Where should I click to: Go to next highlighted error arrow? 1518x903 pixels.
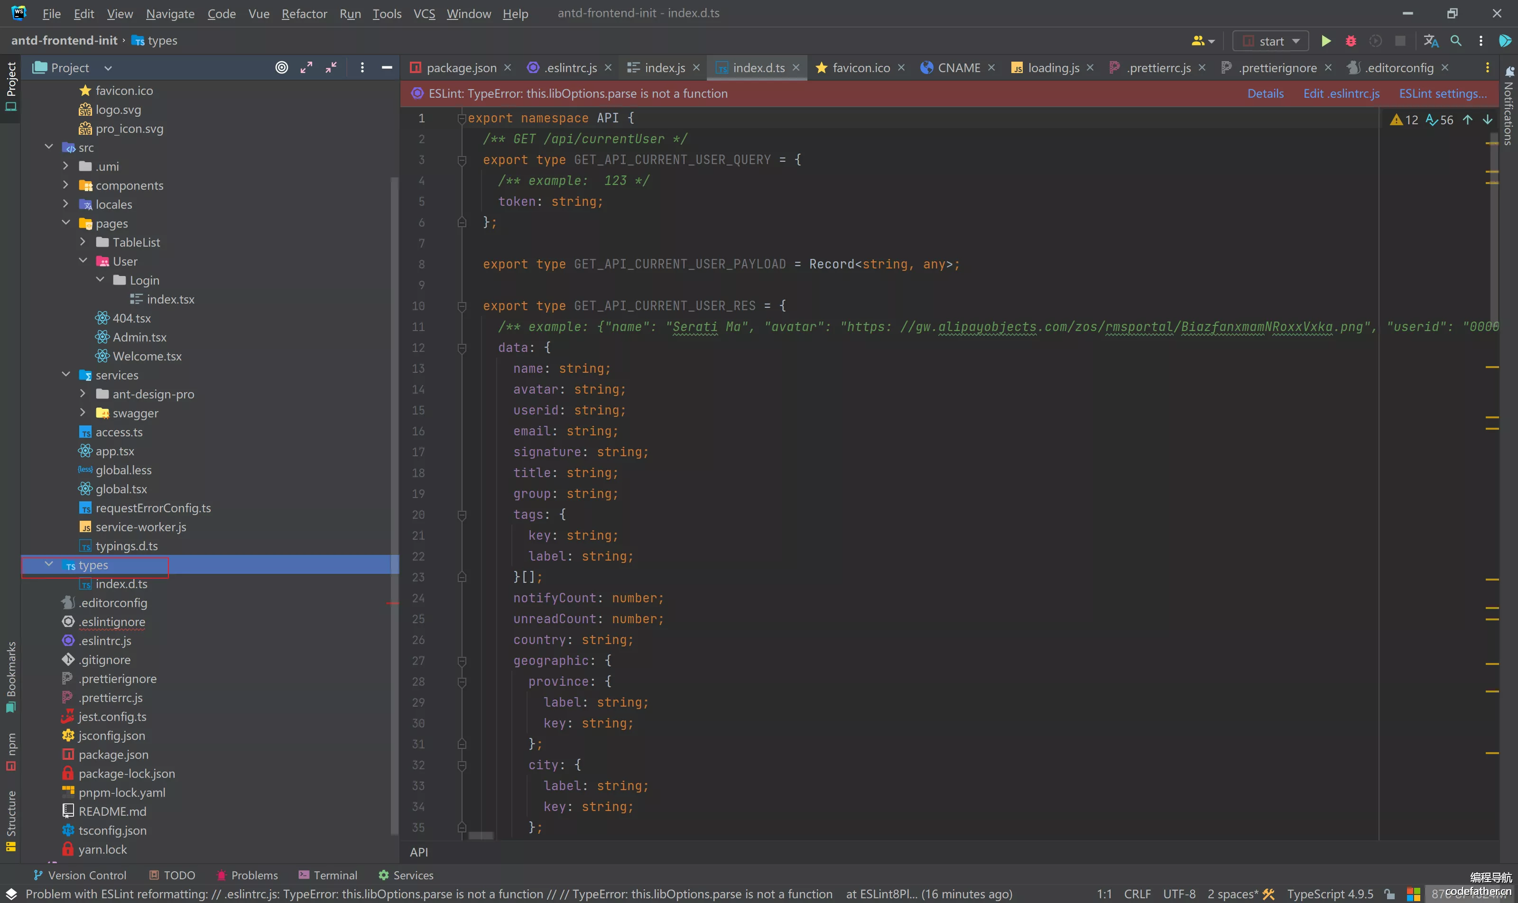click(x=1488, y=119)
